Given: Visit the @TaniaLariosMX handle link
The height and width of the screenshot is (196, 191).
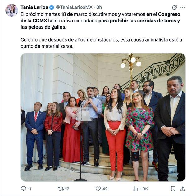Looking at the screenshot, I should [74, 7].
